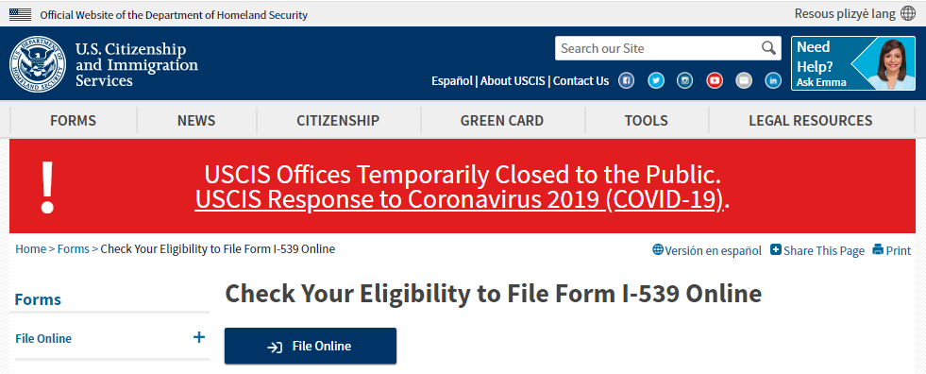Open the Ask Emma help banner
926x374 pixels.
click(x=853, y=63)
